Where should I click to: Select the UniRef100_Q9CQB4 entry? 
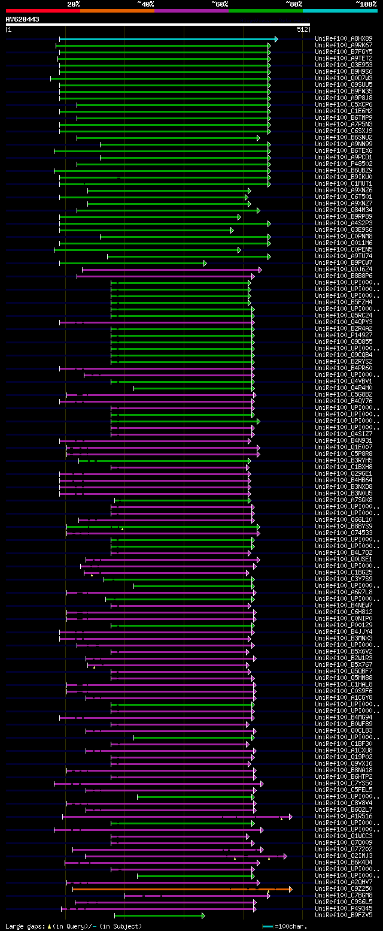[344, 355]
